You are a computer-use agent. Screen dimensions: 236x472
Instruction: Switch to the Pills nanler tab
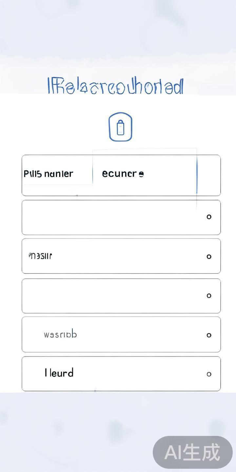49,174
